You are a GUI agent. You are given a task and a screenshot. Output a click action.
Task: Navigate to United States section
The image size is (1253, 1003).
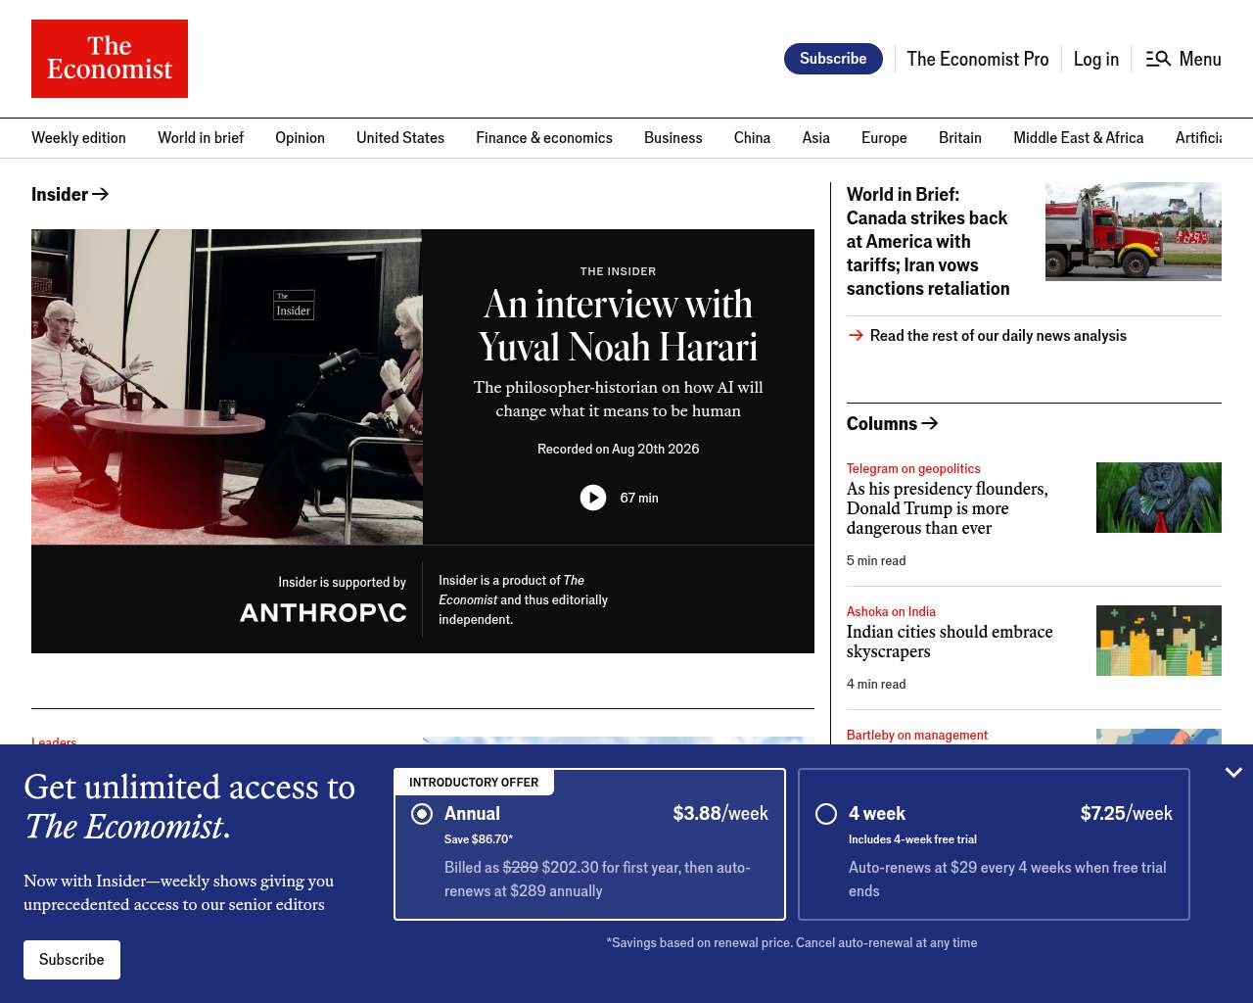coord(400,138)
